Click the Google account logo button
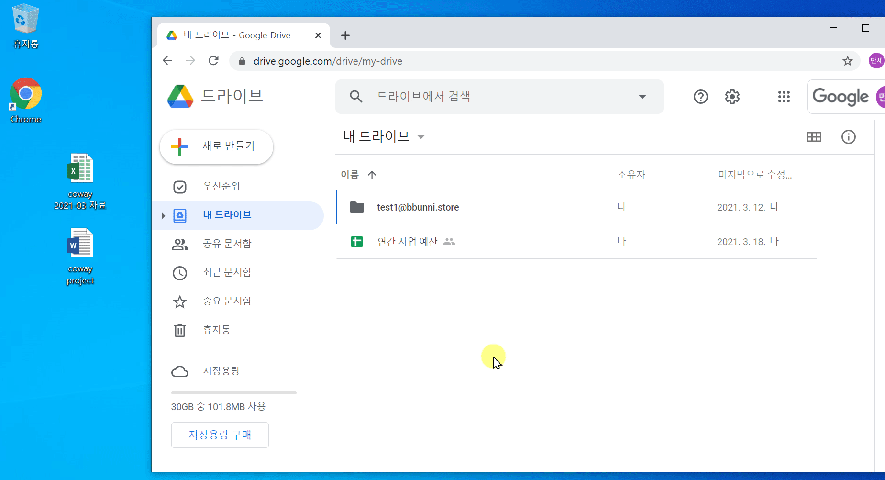The width and height of the screenshot is (885, 480). pyautogui.click(x=846, y=97)
